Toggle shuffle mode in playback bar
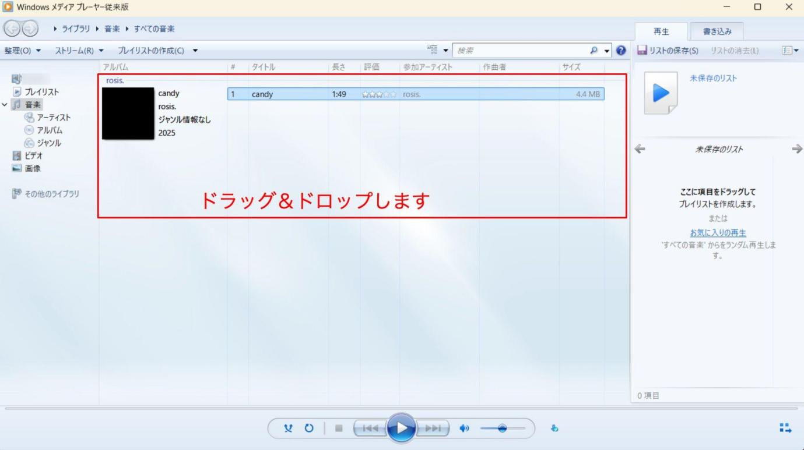Screen dimensions: 804x450 (287, 428)
